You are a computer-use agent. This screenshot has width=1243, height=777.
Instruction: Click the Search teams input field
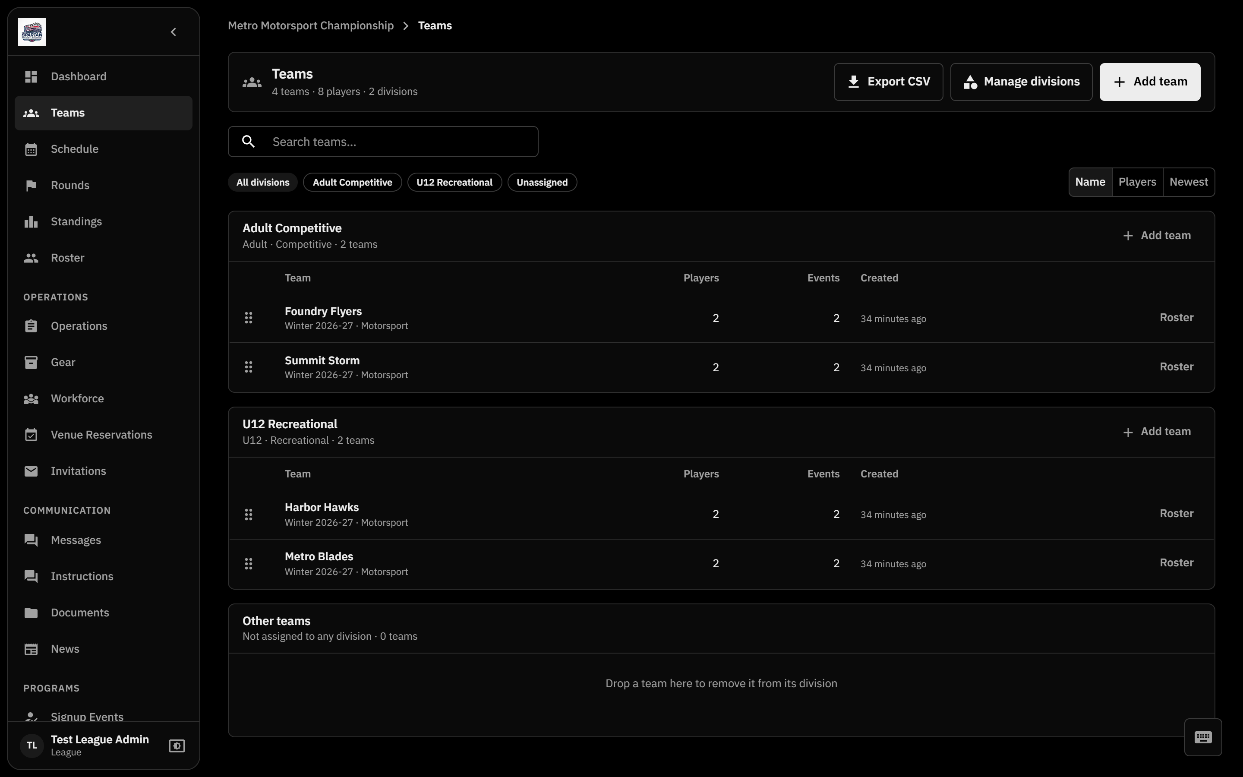coord(383,142)
